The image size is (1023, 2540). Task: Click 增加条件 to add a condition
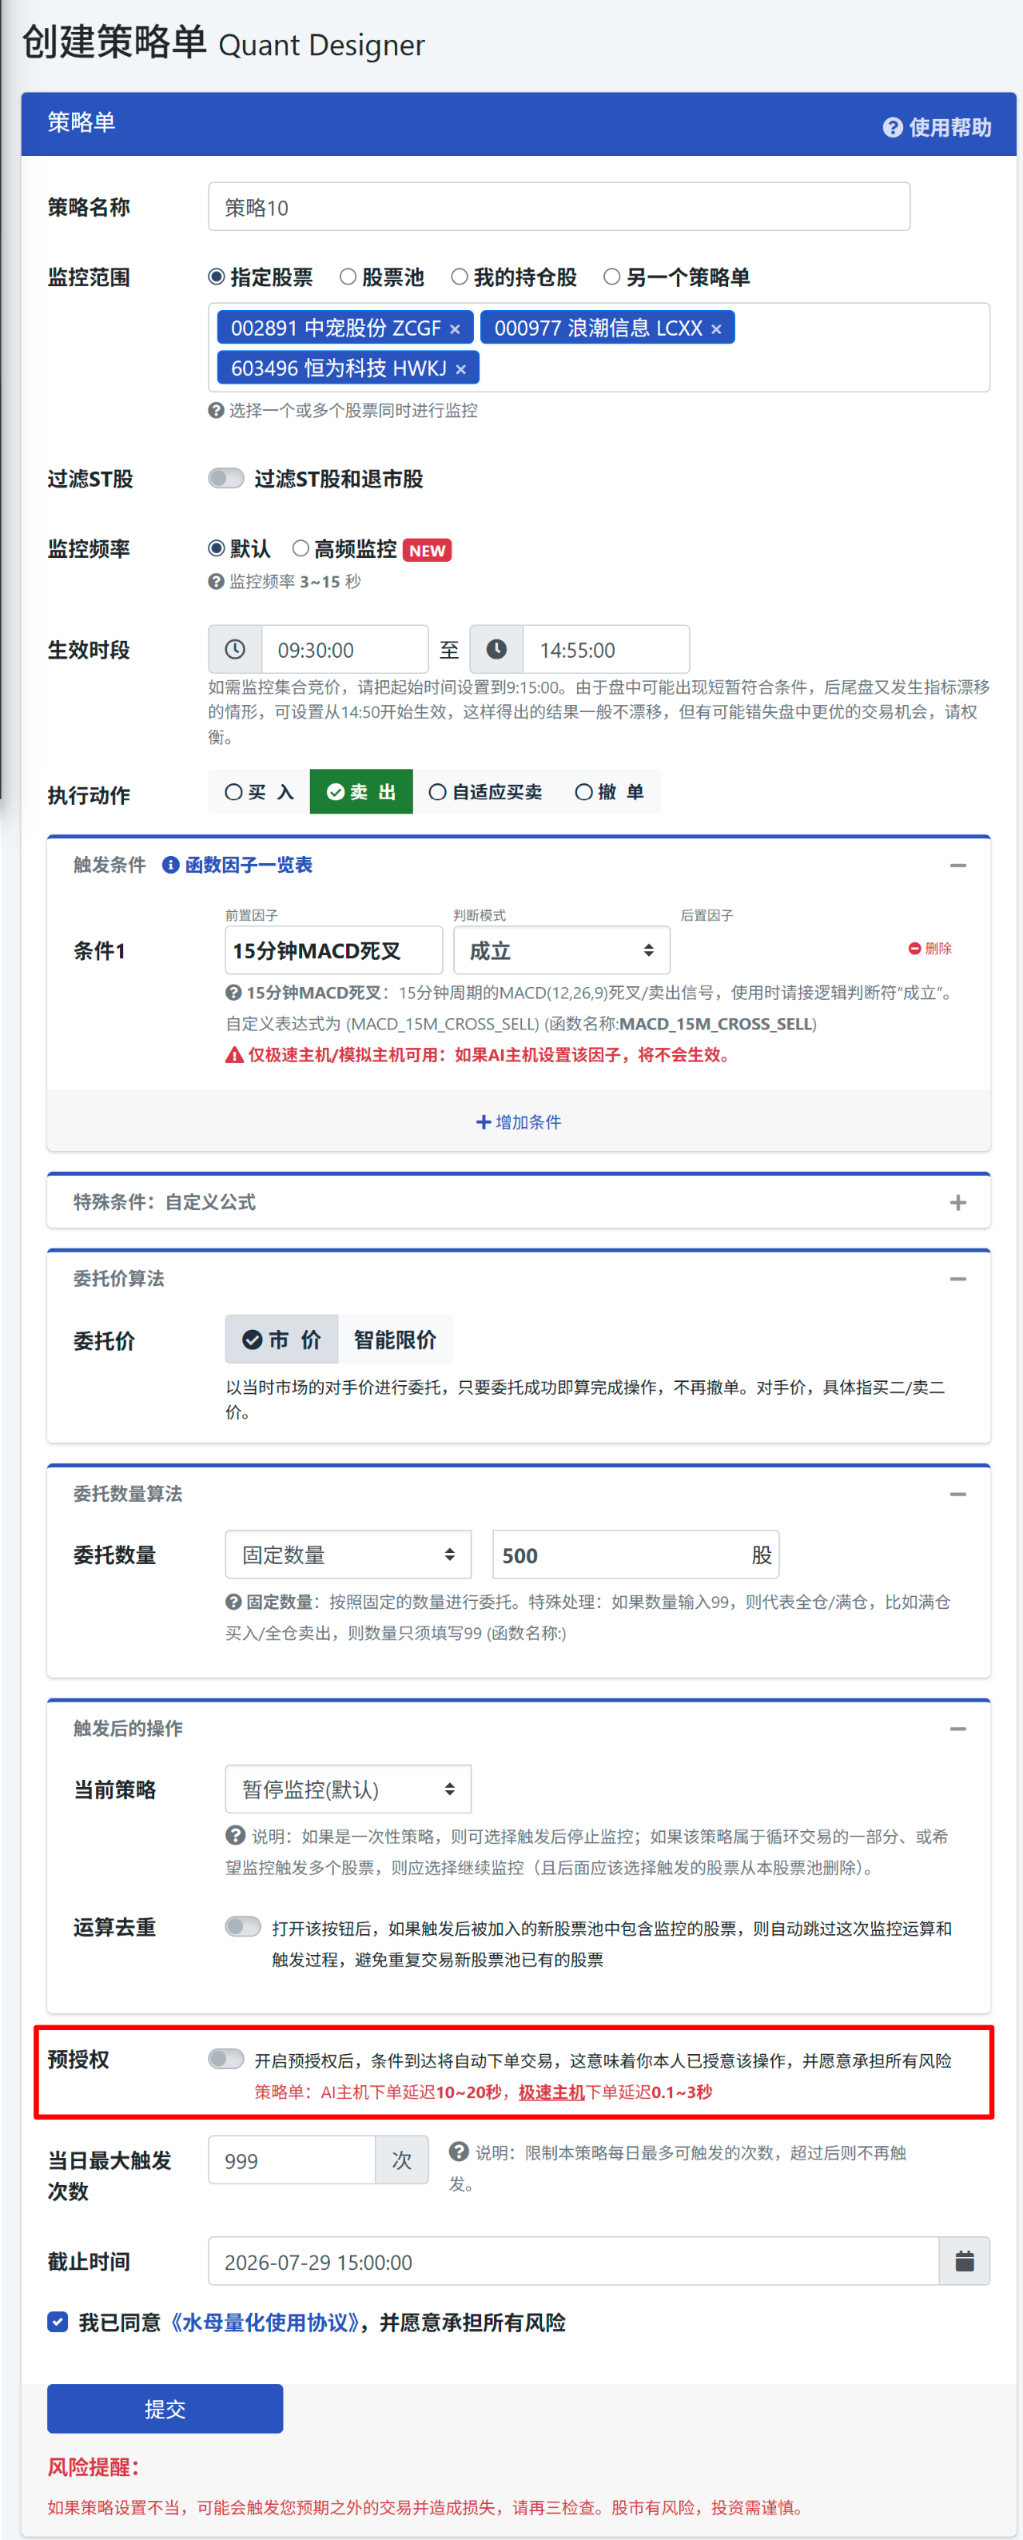[x=519, y=1122]
